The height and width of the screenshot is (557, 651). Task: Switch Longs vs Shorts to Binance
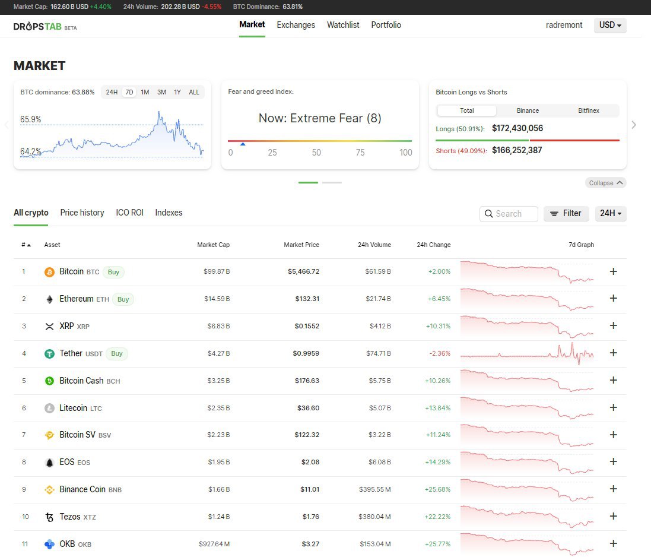click(528, 110)
